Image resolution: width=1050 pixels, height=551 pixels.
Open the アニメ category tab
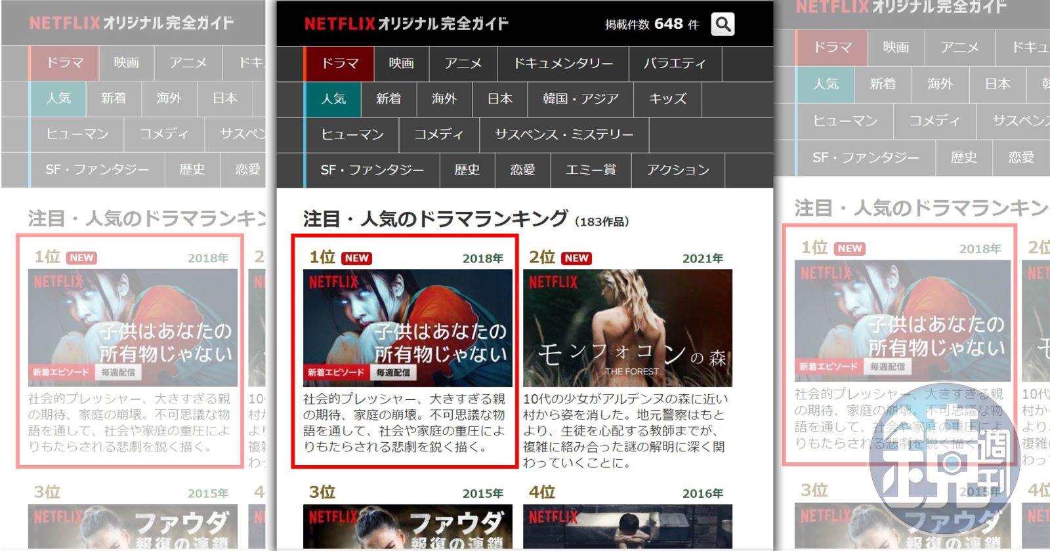(463, 64)
